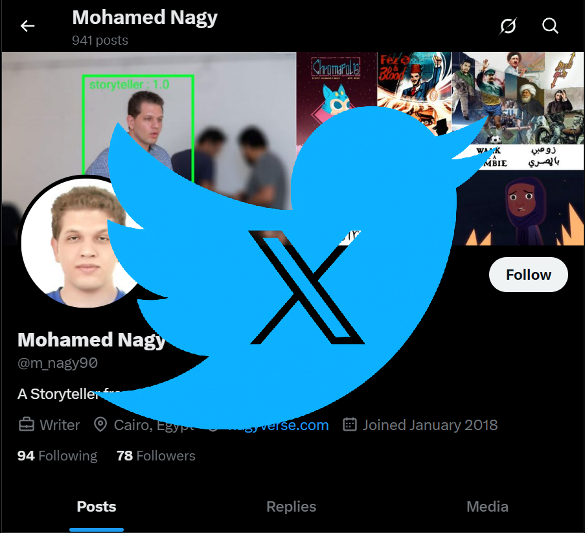Image resolution: width=585 pixels, height=533 pixels.
Task: Click the @m_nagy90 handle text
Action: (x=58, y=363)
